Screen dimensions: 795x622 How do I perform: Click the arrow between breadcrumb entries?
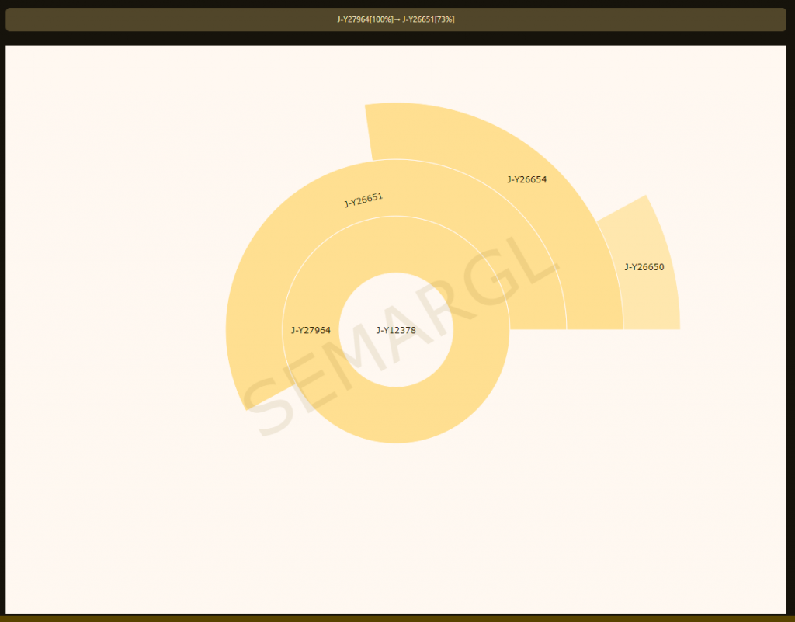tap(397, 19)
